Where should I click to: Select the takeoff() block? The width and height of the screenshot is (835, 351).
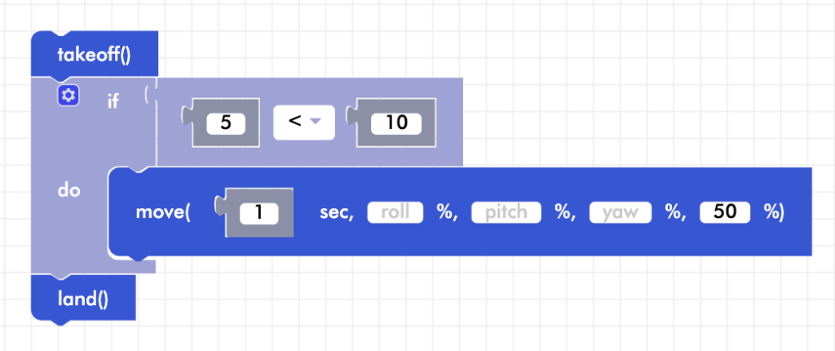click(94, 55)
